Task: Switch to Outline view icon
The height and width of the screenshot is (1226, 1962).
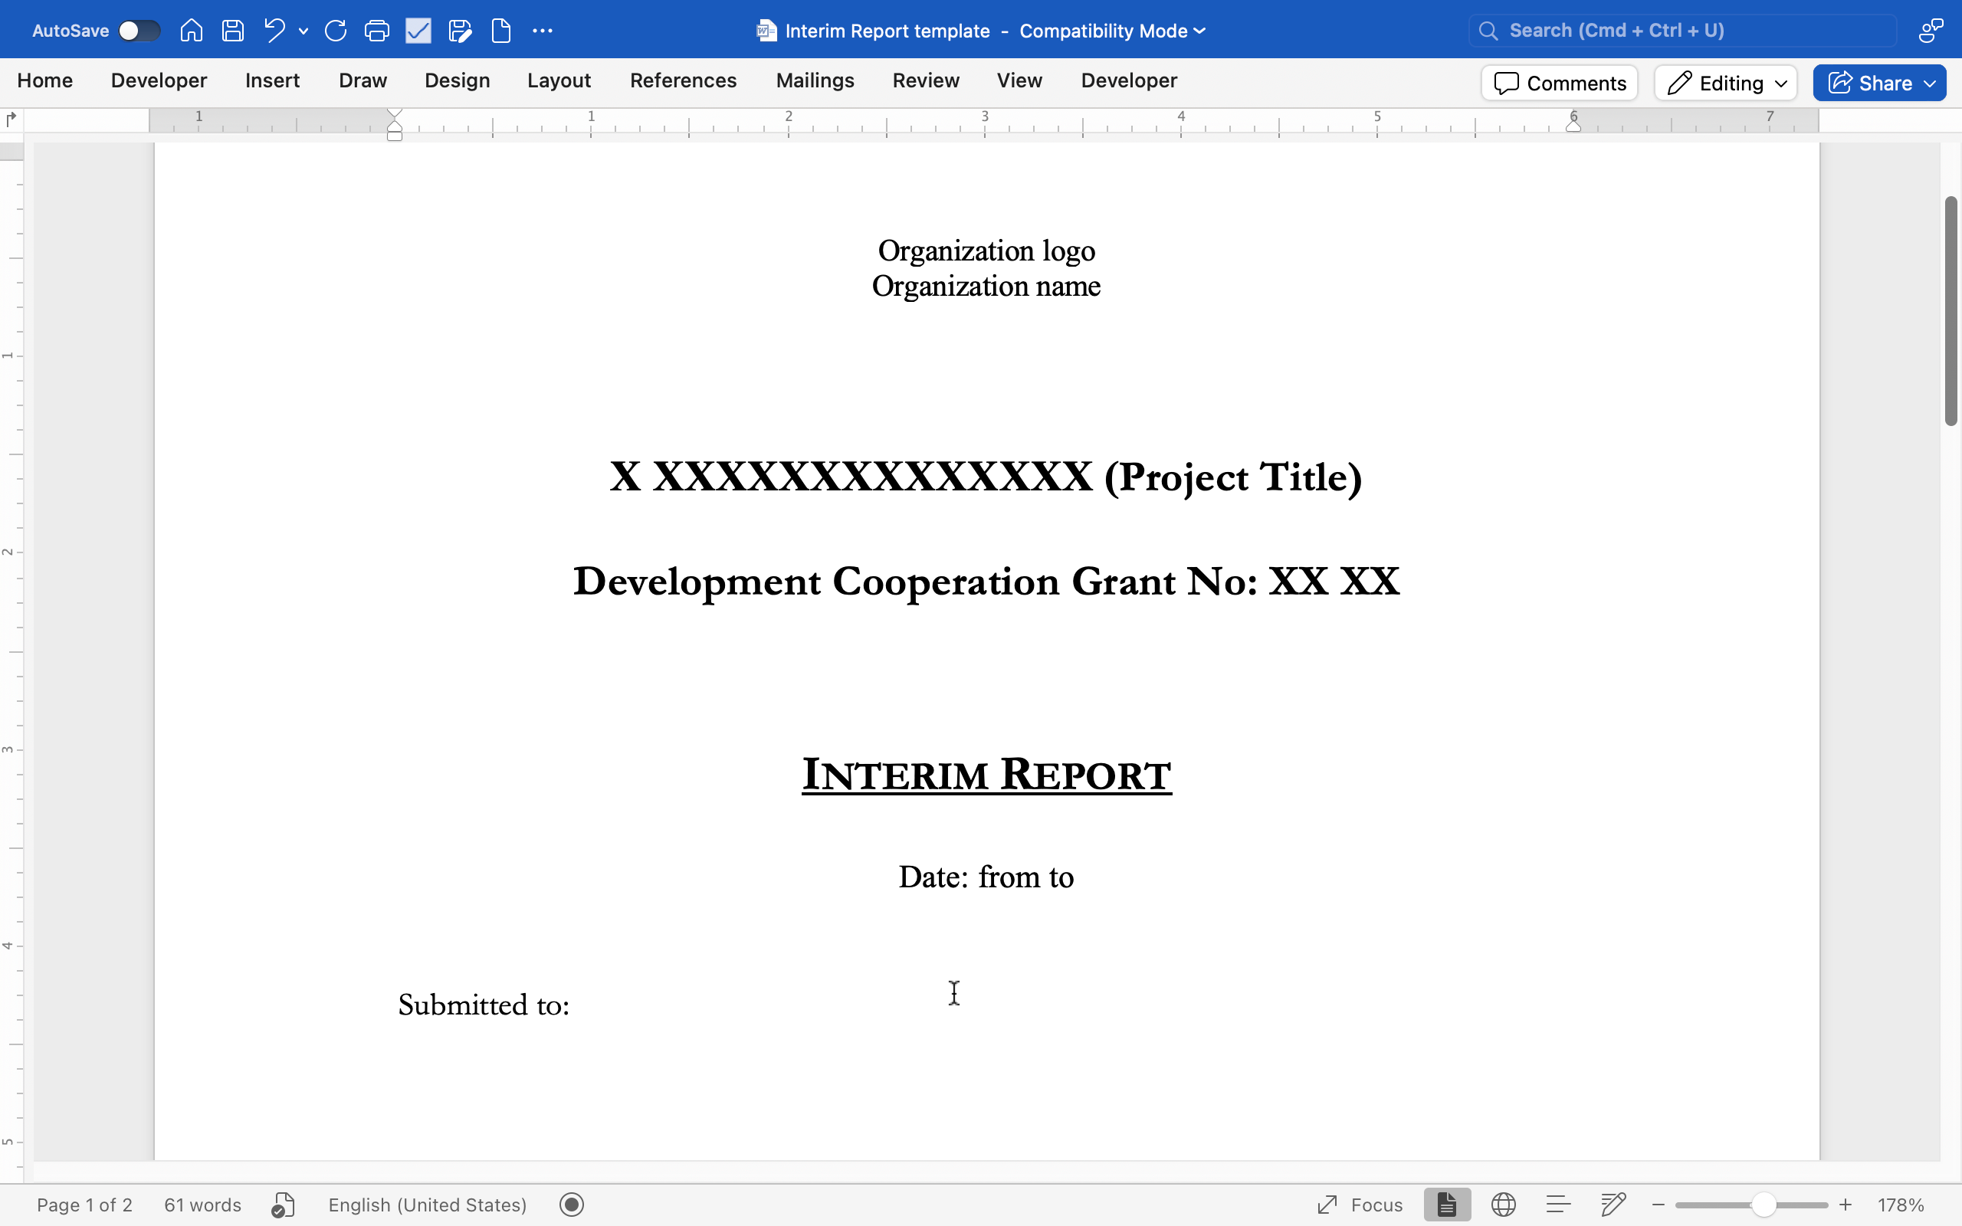Action: click(1558, 1205)
